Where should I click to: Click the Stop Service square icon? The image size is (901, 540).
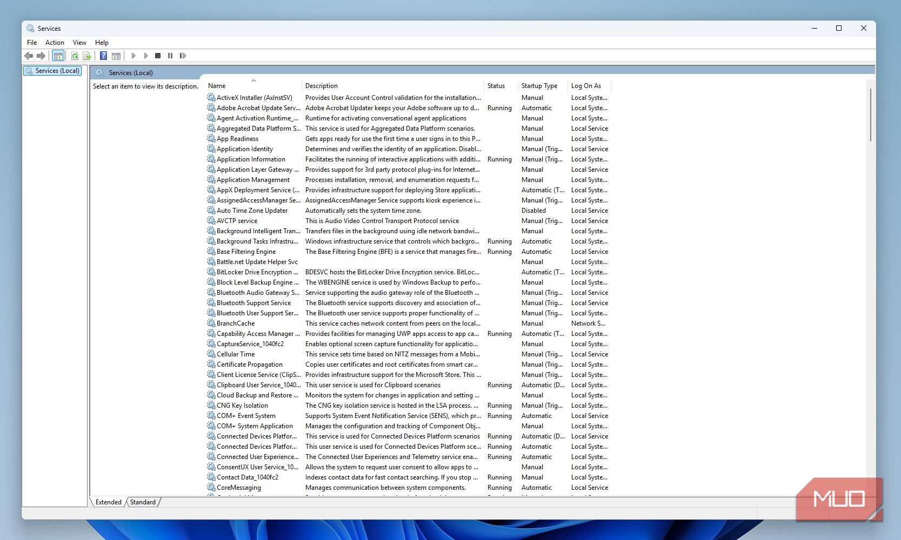pyautogui.click(x=158, y=56)
